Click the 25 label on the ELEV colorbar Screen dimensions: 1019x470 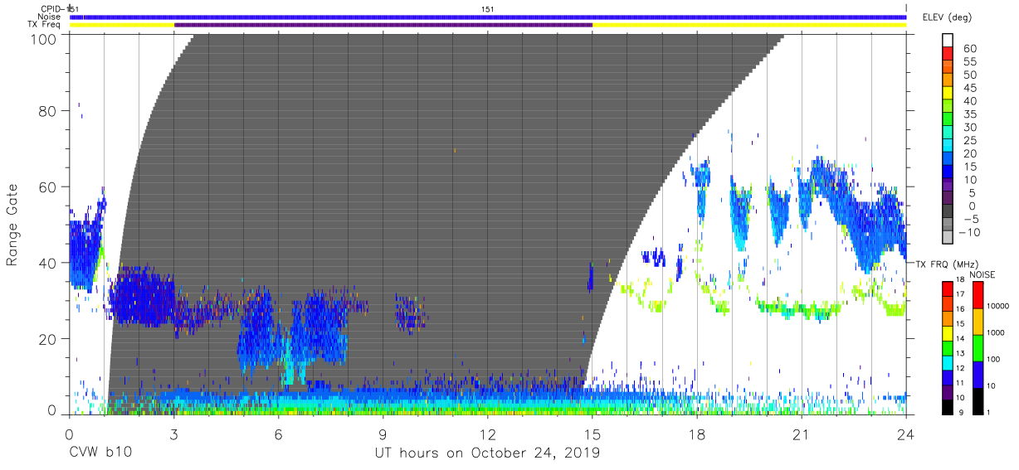click(x=971, y=140)
